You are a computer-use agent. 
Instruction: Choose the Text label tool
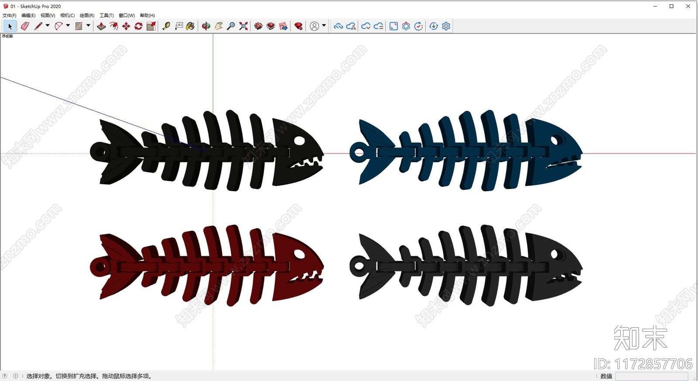[x=179, y=26]
